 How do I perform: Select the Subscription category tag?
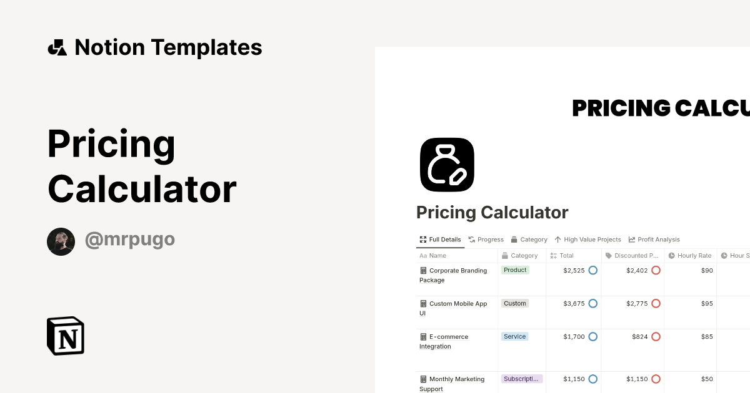click(521, 379)
